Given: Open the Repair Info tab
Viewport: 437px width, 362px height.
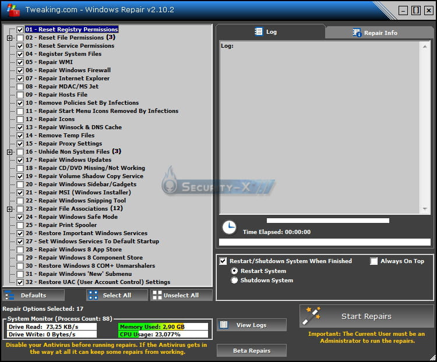Looking at the screenshot, I should pyautogui.click(x=379, y=33).
